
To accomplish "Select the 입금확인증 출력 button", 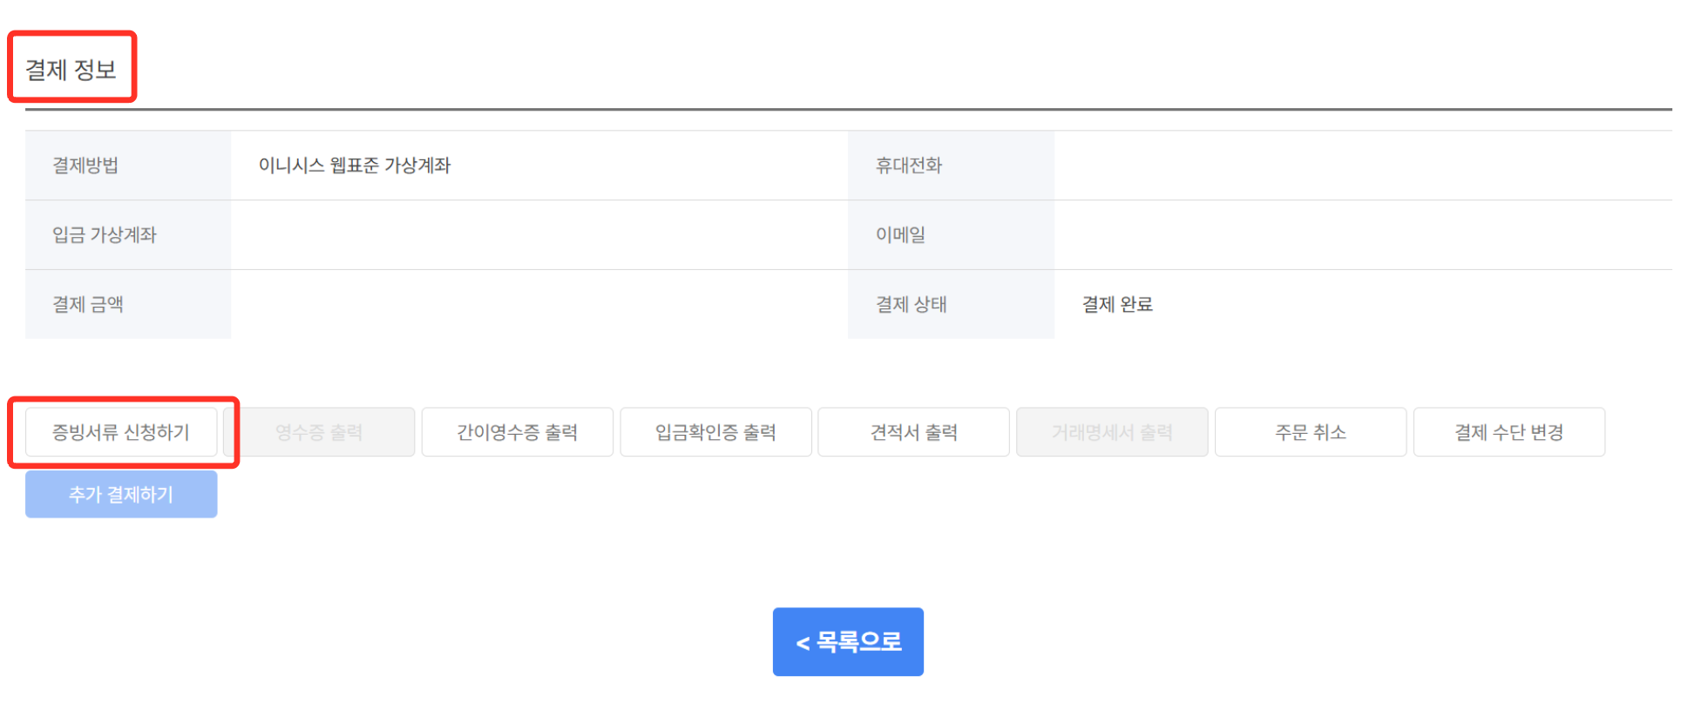I will tap(715, 432).
